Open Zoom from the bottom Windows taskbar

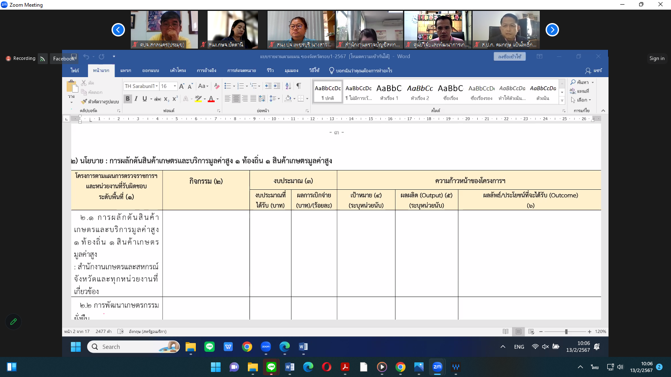click(x=437, y=367)
